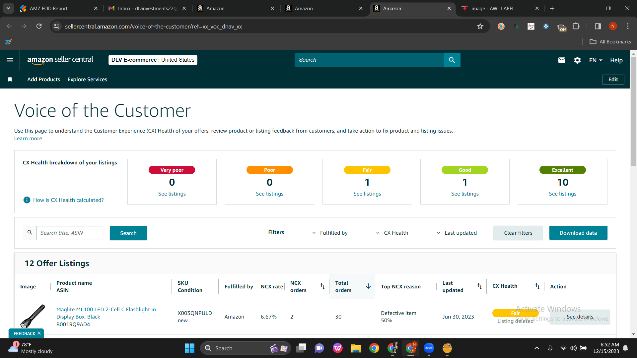Click the Download data button
The height and width of the screenshot is (358, 637).
tap(578, 233)
